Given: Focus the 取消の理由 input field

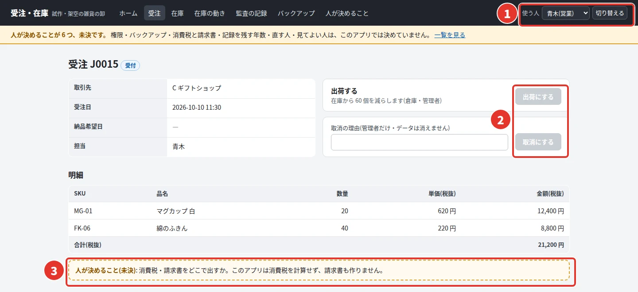Looking at the screenshot, I should point(420,142).
